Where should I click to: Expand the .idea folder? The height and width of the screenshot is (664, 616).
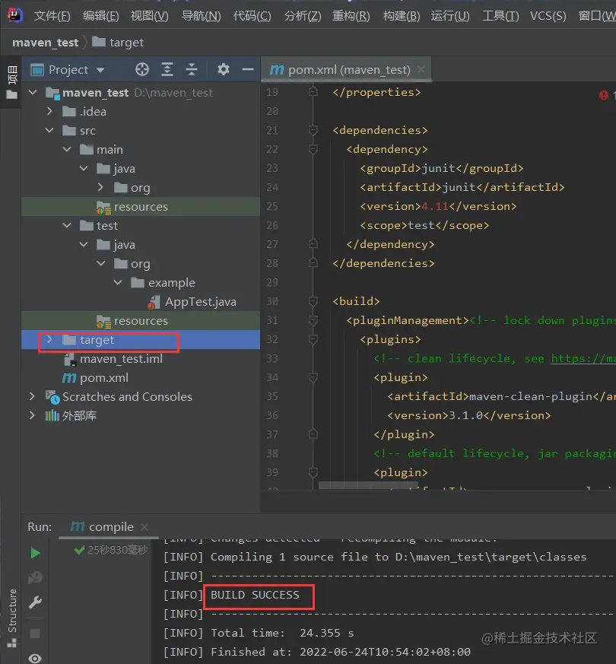click(x=49, y=111)
